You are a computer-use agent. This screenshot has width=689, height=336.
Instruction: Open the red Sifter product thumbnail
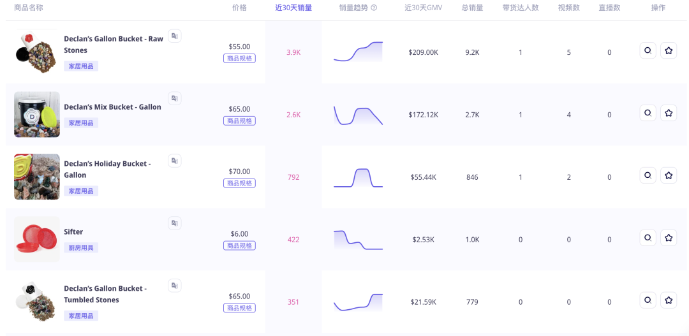coord(37,239)
